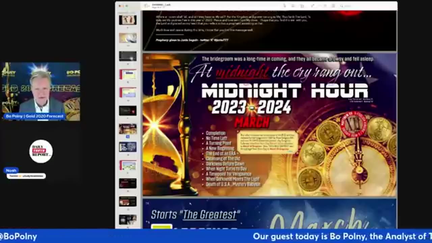
Task: Click the @BoPolny handle in the ticker
Action: click(19, 237)
